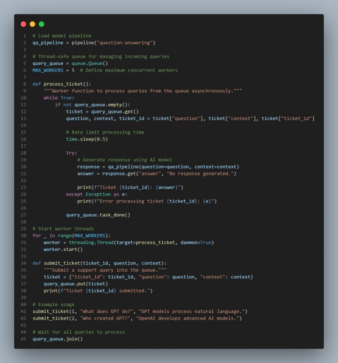This screenshot has height=363, width=338.
Task: Click 'while True:' on line 10
Action: (x=59, y=98)
